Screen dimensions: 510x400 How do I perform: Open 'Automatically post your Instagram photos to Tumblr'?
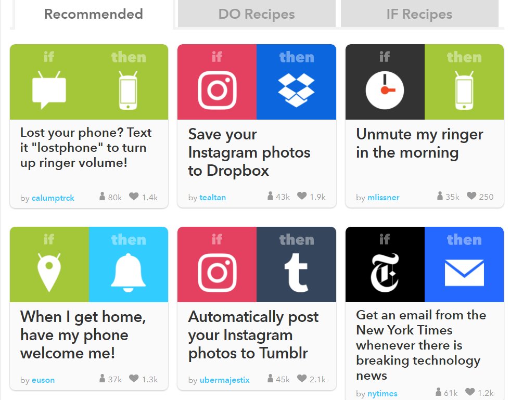(x=253, y=334)
